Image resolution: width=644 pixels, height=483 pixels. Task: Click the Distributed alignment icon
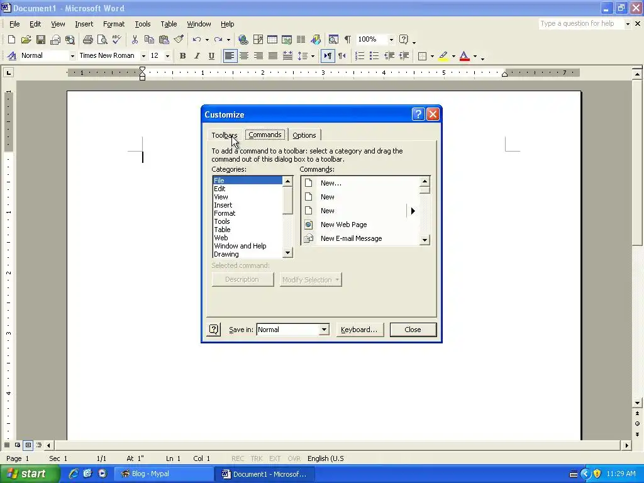pos(287,56)
